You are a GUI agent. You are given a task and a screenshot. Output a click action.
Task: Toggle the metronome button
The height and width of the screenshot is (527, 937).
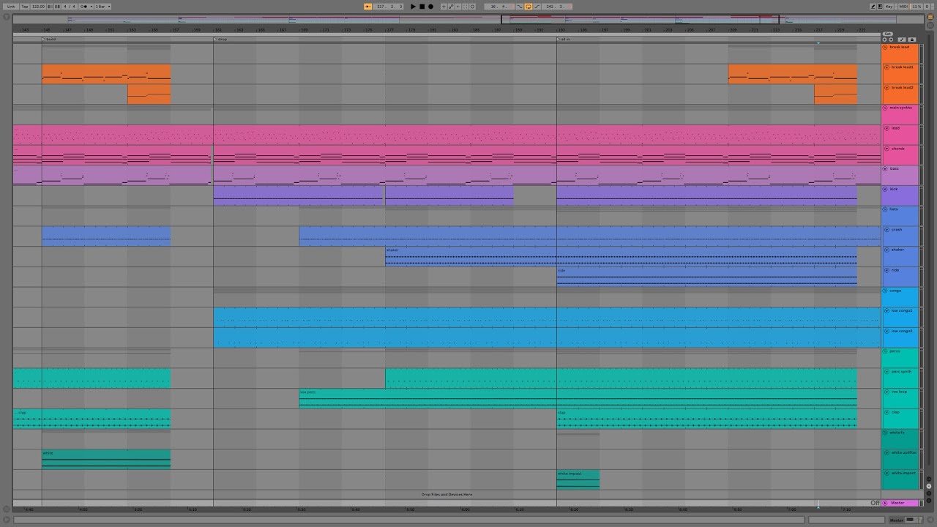click(83, 7)
